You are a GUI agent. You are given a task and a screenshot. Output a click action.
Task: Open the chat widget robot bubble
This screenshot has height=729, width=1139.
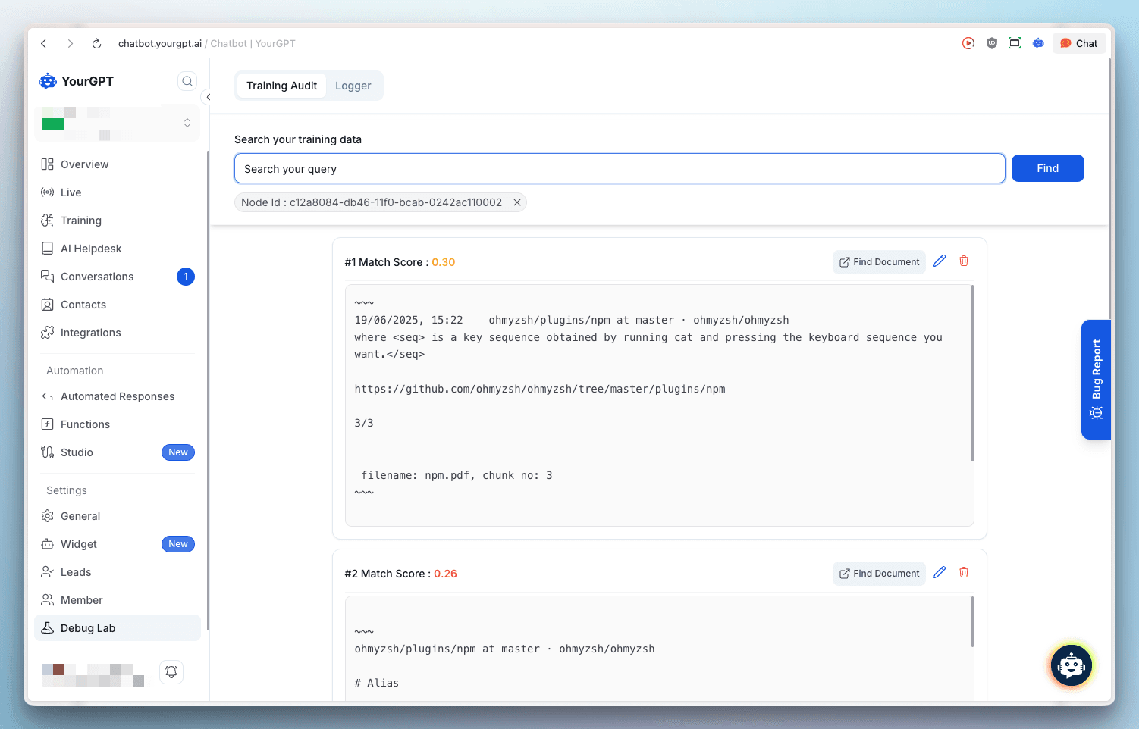point(1071,665)
